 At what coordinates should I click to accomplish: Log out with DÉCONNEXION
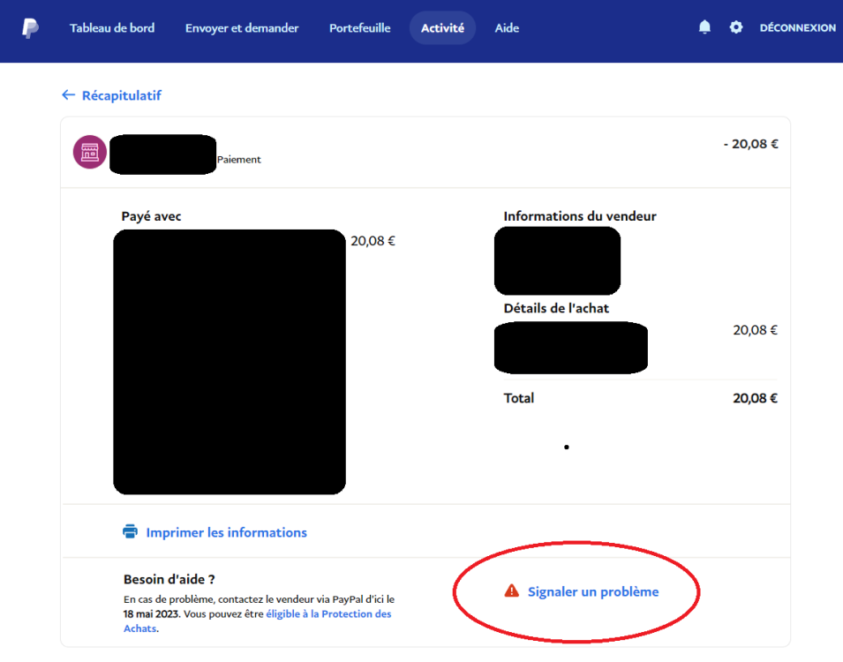pyautogui.click(x=798, y=28)
